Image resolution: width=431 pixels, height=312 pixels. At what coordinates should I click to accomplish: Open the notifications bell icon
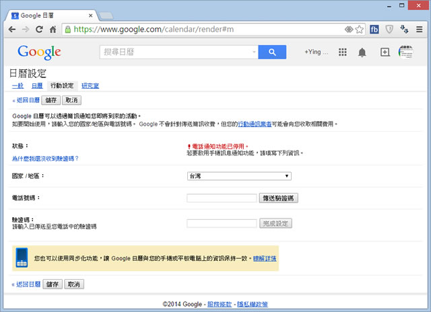pos(362,52)
